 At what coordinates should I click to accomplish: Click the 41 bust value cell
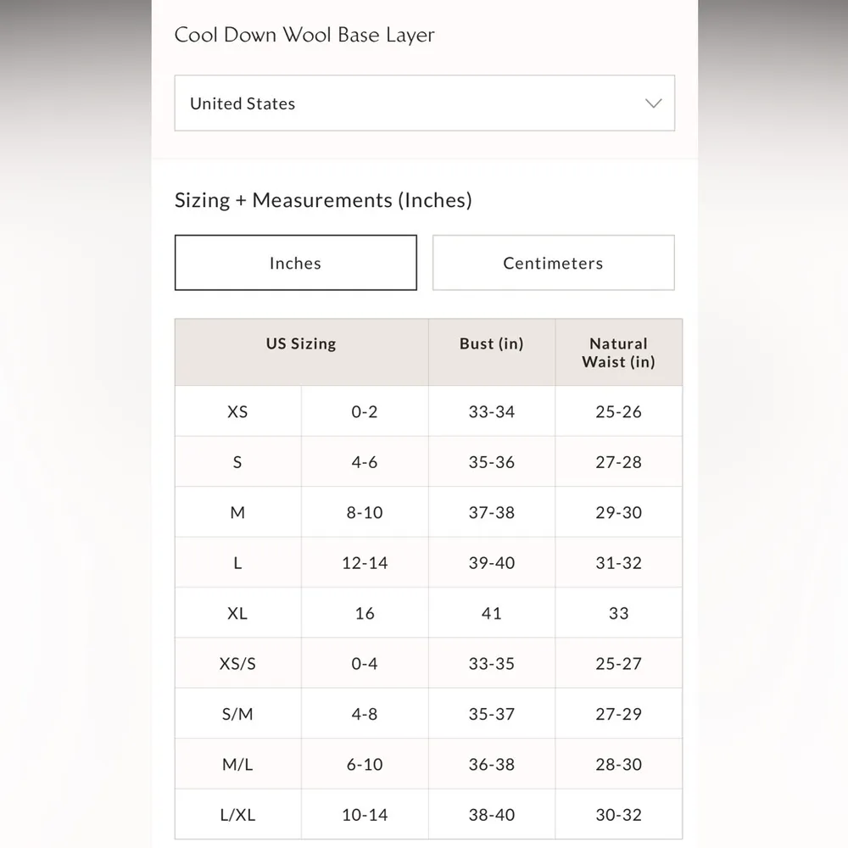tap(492, 613)
